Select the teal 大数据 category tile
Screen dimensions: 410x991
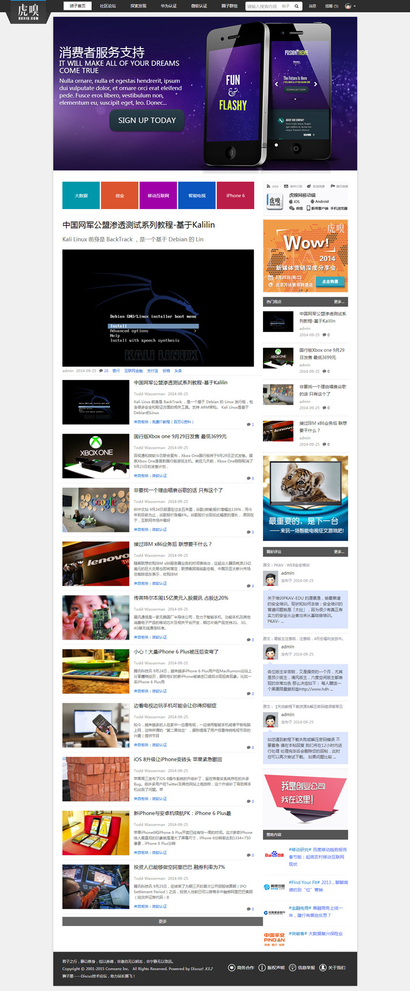[x=81, y=196]
